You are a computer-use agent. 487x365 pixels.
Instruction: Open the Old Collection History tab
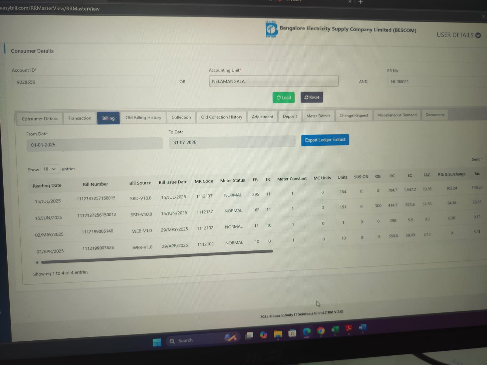click(x=222, y=117)
